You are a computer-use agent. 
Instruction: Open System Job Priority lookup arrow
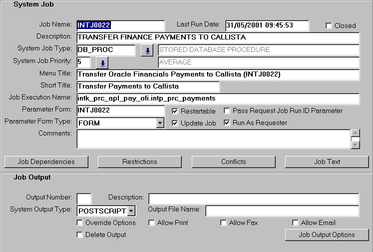coord(102,63)
